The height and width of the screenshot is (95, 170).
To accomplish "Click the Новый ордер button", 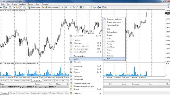I will pyautogui.click(x=34, y=7).
